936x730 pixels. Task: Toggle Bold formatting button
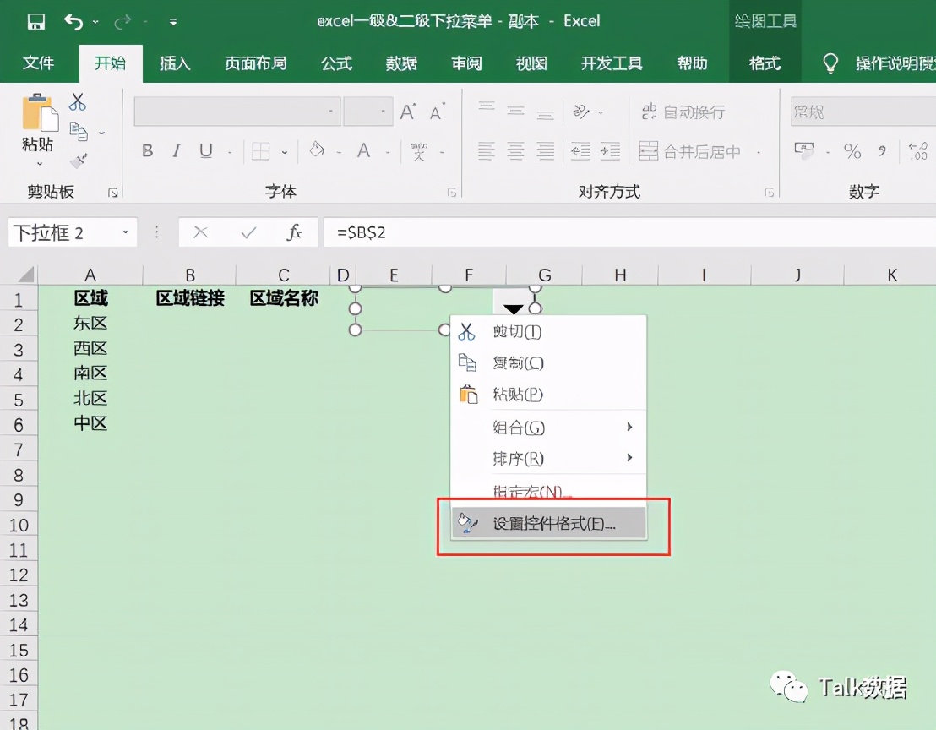(x=148, y=151)
